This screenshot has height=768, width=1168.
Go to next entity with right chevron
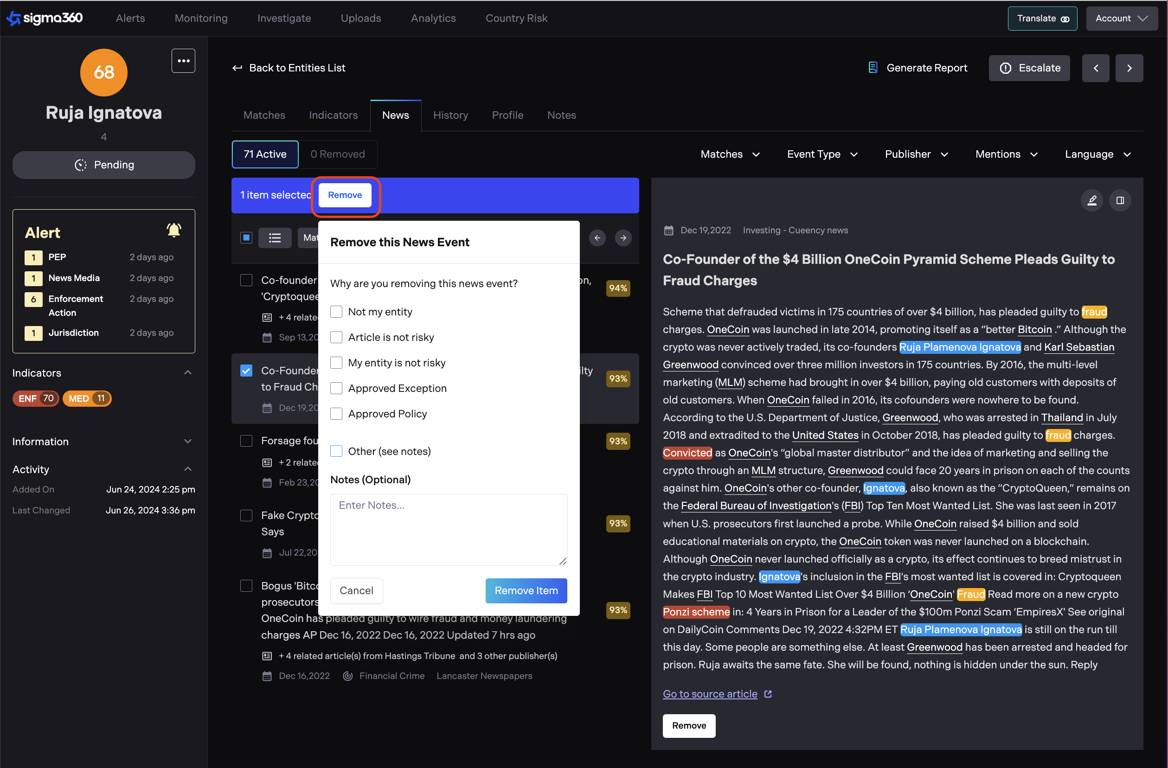1129,68
